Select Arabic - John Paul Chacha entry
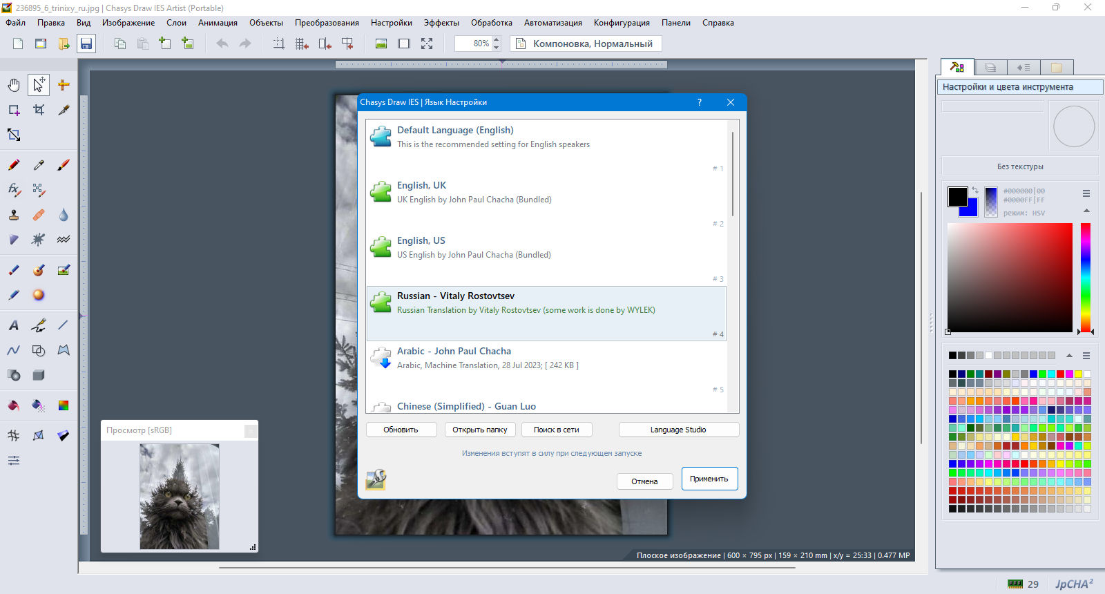Viewport: 1105px width, 594px height. [x=546, y=369]
